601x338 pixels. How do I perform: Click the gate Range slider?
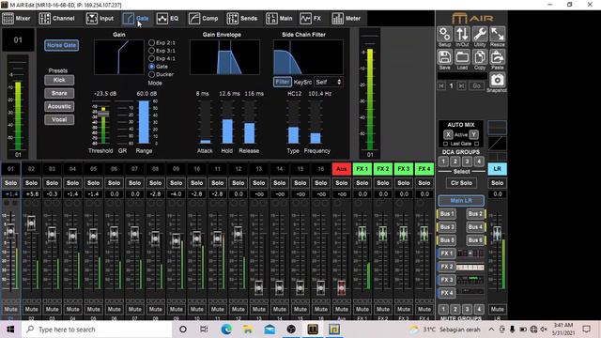(x=144, y=122)
